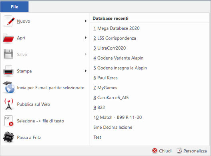Image resolution: width=211 pixels, height=156 pixels.
Task: Click the printer Stampa icon
Action: 8,70
